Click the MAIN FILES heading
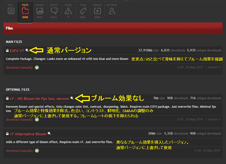 click(x=14, y=42)
